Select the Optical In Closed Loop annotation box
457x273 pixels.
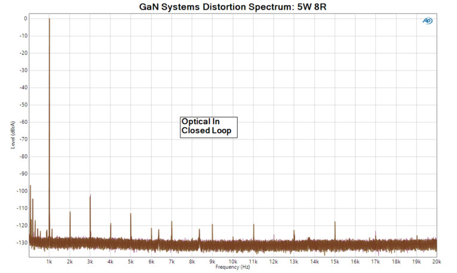pos(208,128)
